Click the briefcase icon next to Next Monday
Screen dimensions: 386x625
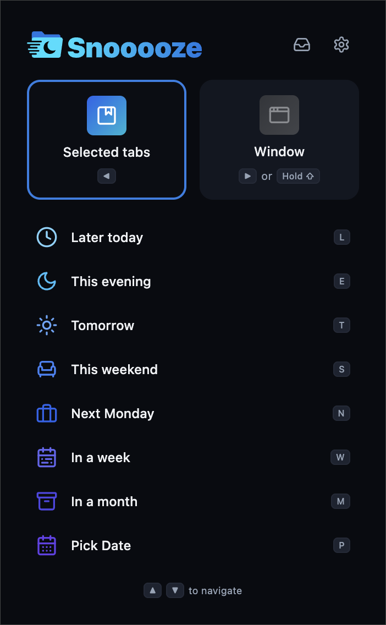[47, 413]
